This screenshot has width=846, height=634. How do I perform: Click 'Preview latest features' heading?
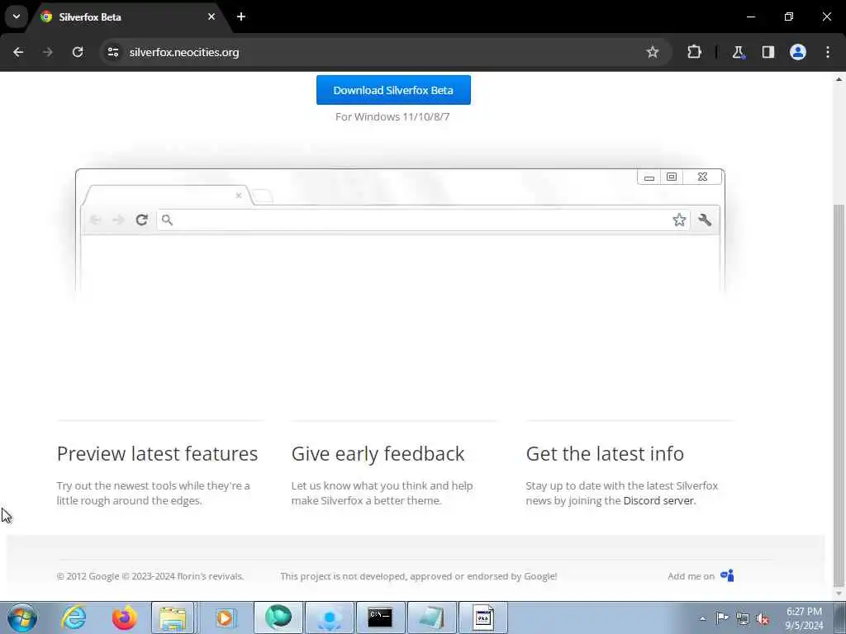click(x=157, y=454)
